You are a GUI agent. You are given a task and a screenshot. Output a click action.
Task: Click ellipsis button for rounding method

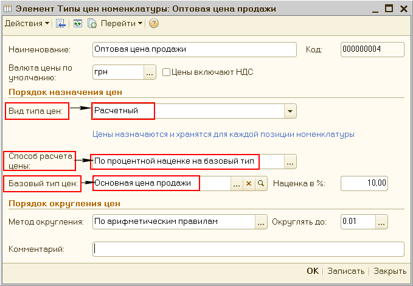coord(260,221)
